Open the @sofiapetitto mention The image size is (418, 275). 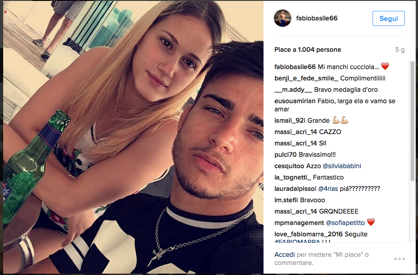345,223
